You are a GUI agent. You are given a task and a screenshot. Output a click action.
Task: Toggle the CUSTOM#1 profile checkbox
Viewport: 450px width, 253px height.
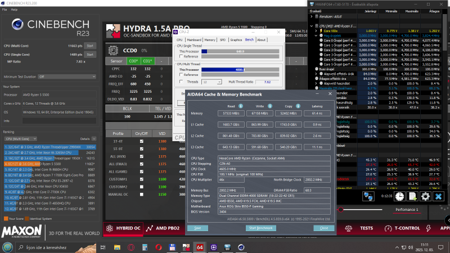pyautogui.click(x=142, y=179)
